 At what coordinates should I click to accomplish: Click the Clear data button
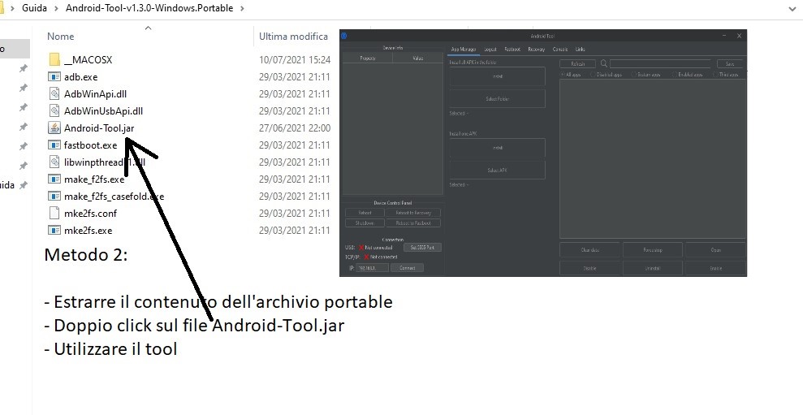click(590, 250)
